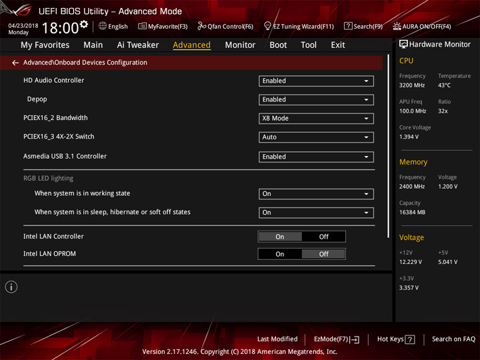The height and width of the screenshot is (360, 480).
Task: Switch to My Favorites tab
Action: (45, 45)
